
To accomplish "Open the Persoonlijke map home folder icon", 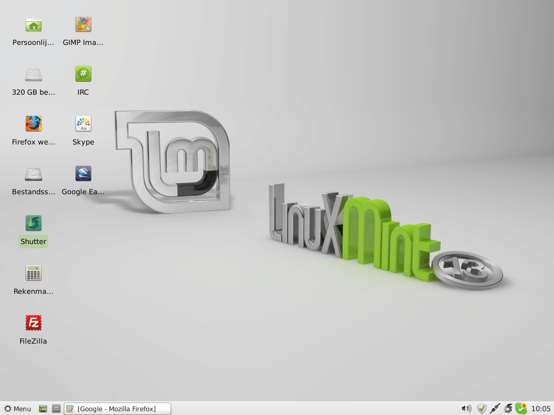I will [34, 25].
